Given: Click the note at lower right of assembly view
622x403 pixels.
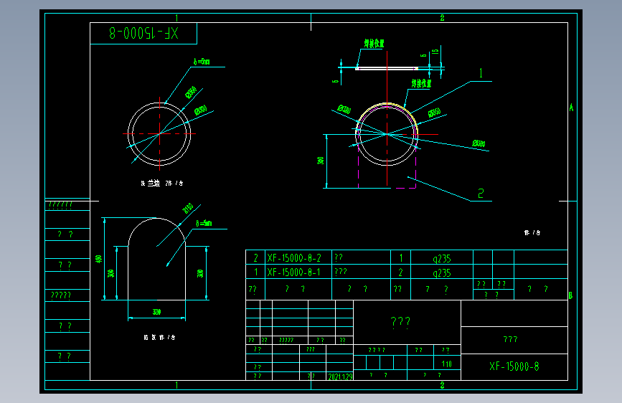Looking at the screenshot, I should (532, 233).
